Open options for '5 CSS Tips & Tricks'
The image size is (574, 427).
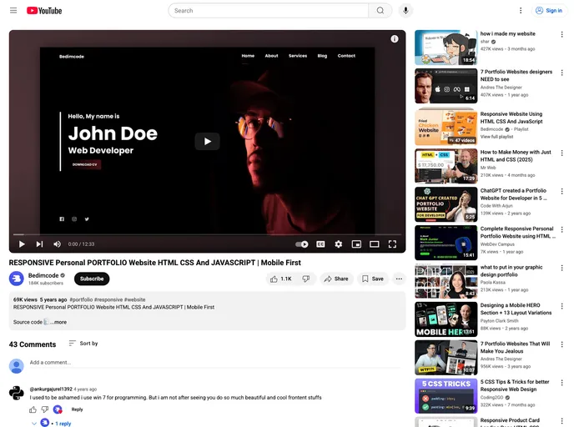pos(562,382)
